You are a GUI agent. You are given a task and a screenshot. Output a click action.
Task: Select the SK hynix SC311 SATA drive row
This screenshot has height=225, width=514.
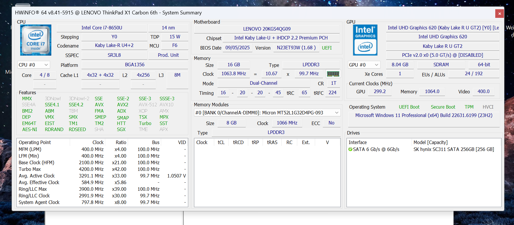click(424, 149)
